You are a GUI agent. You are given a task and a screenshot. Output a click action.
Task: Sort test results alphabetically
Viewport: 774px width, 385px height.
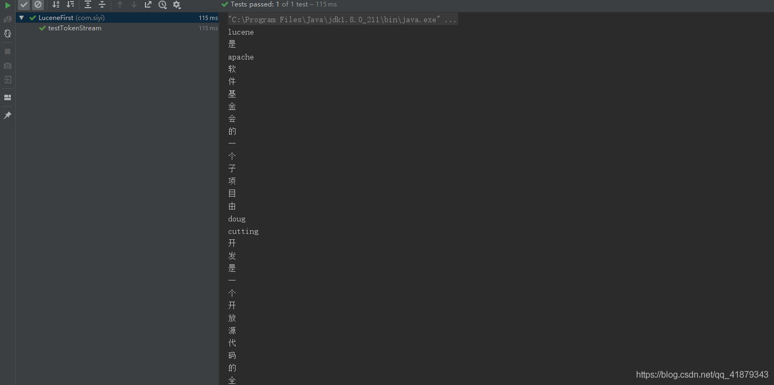[56, 5]
